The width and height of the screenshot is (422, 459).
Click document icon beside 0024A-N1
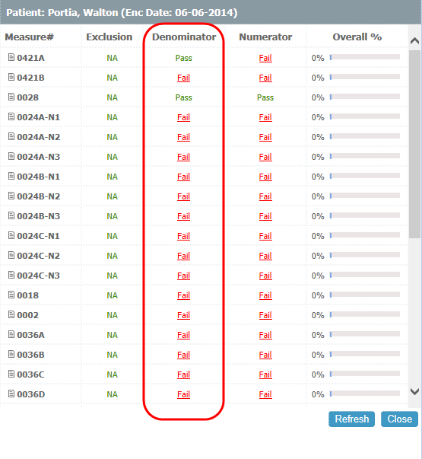(11, 116)
